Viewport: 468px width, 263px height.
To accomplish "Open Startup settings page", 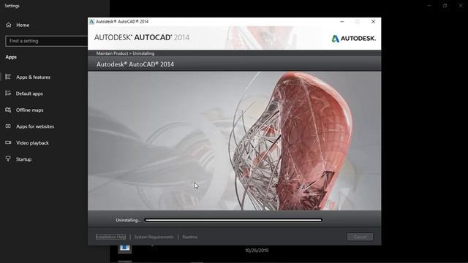I will click(23, 159).
